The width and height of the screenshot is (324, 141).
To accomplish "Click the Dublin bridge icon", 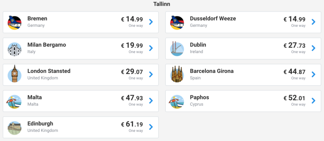I will pos(177,48).
